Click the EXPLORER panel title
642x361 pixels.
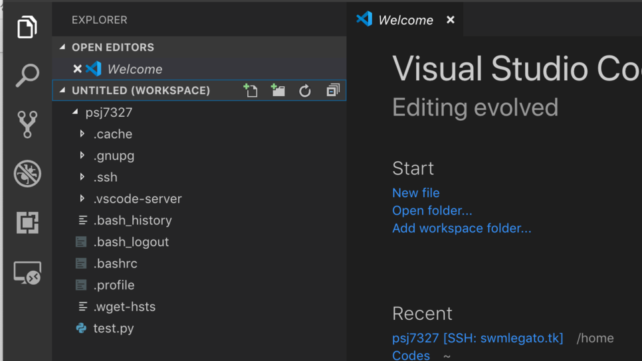[x=100, y=20]
